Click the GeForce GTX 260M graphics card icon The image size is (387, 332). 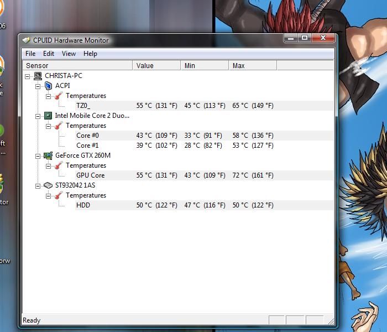(x=48, y=155)
